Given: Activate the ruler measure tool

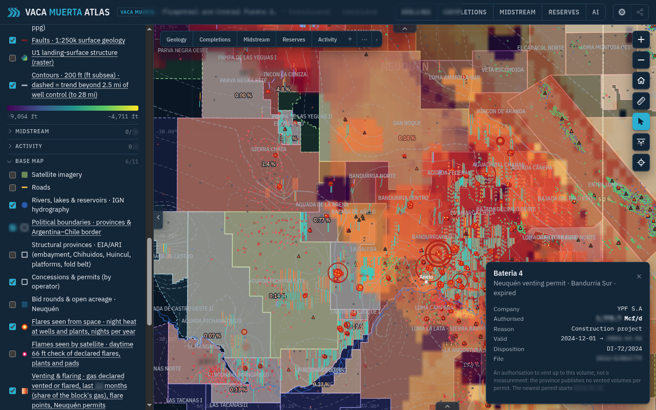Looking at the screenshot, I should tap(641, 101).
